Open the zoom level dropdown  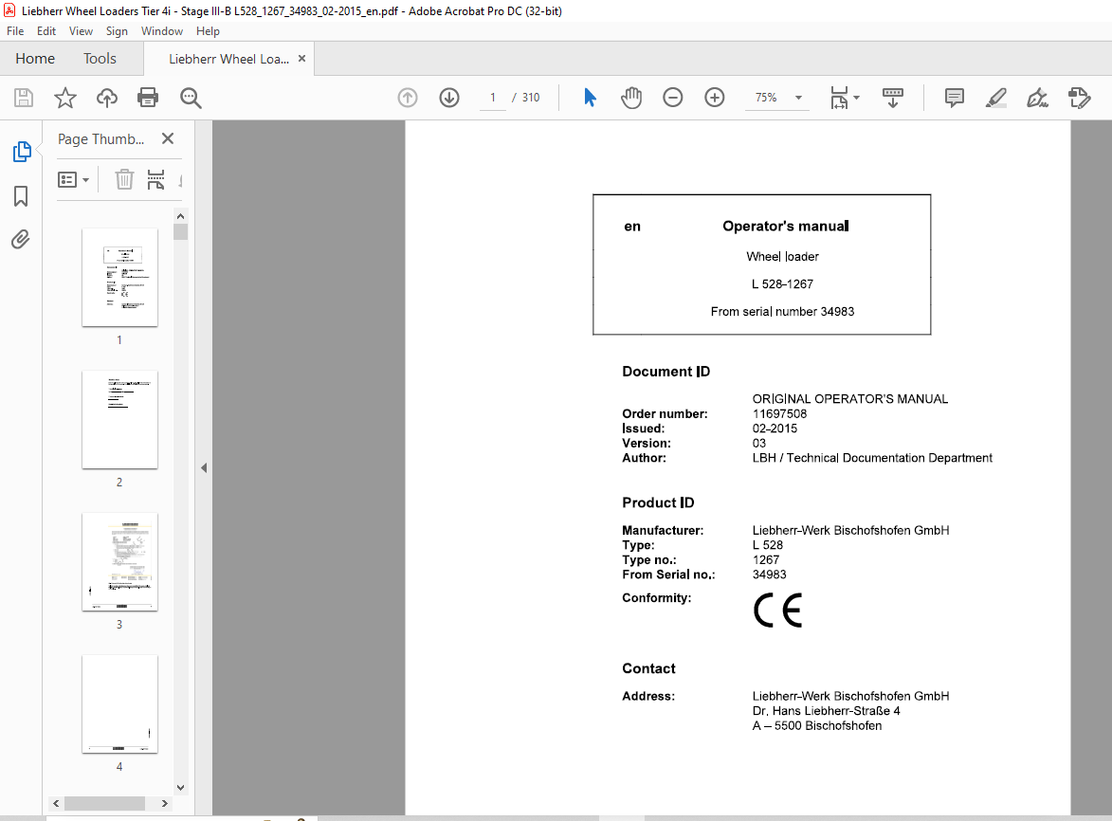click(x=798, y=98)
